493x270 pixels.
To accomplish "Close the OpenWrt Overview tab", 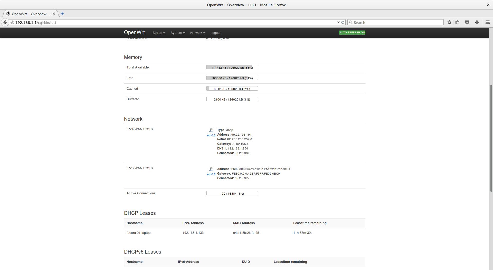I will [54, 14].
